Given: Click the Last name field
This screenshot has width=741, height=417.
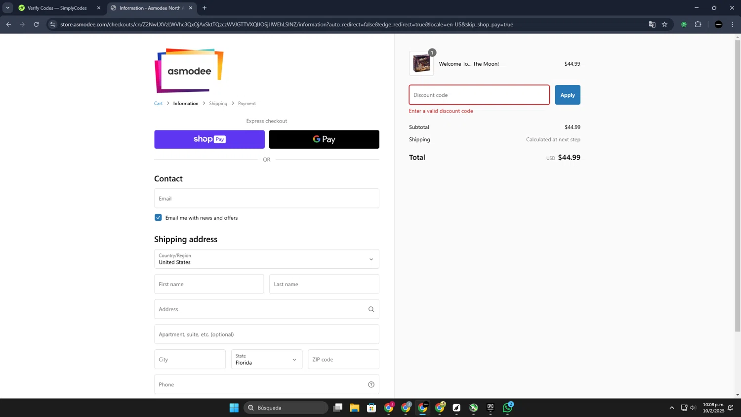Looking at the screenshot, I should click(324, 284).
